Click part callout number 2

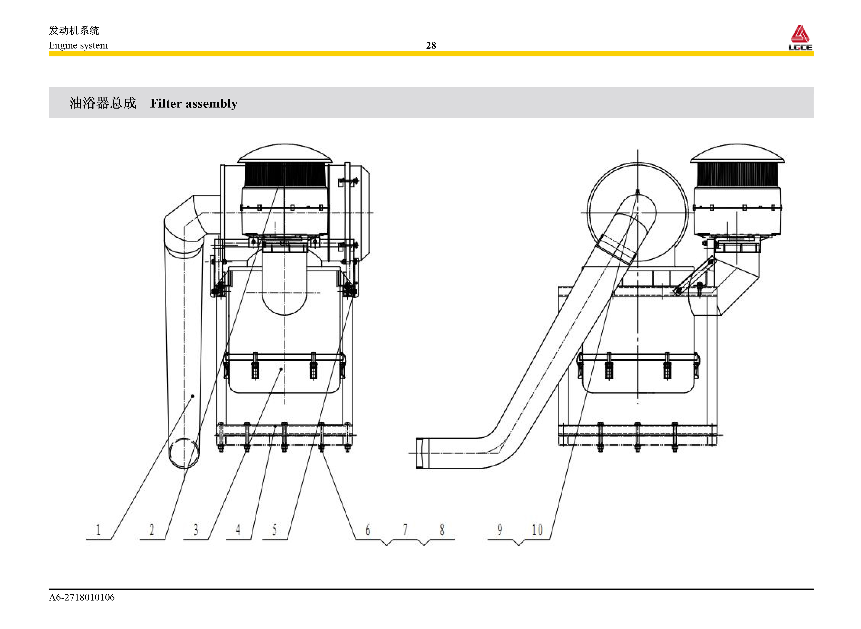(x=152, y=530)
